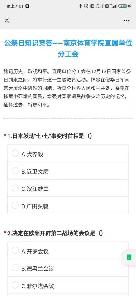Choose option C.滨江雄幸
136x296 pixels.
point(68,188)
